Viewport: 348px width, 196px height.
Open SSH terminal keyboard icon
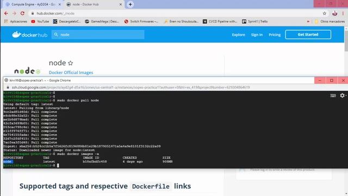pyautogui.click(x=333, y=96)
